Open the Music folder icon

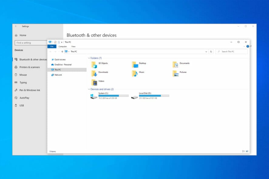coord(135,74)
